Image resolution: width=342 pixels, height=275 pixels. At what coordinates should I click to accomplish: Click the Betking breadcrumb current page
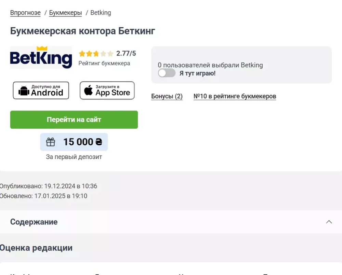click(101, 13)
